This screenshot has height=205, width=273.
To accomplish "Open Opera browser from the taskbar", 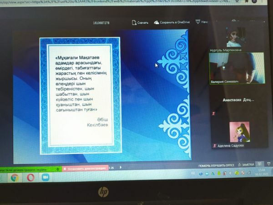I will pyautogui.click(x=30, y=178).
